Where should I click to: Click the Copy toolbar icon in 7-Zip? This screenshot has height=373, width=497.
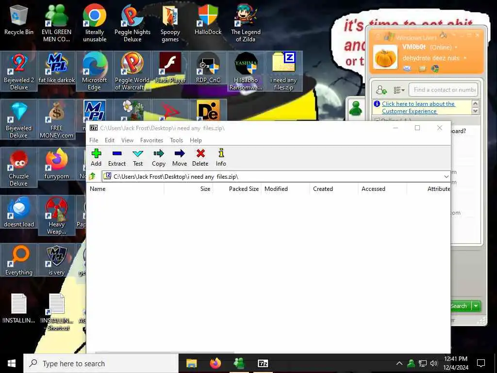pyautogui.click(x=159, y=158)
